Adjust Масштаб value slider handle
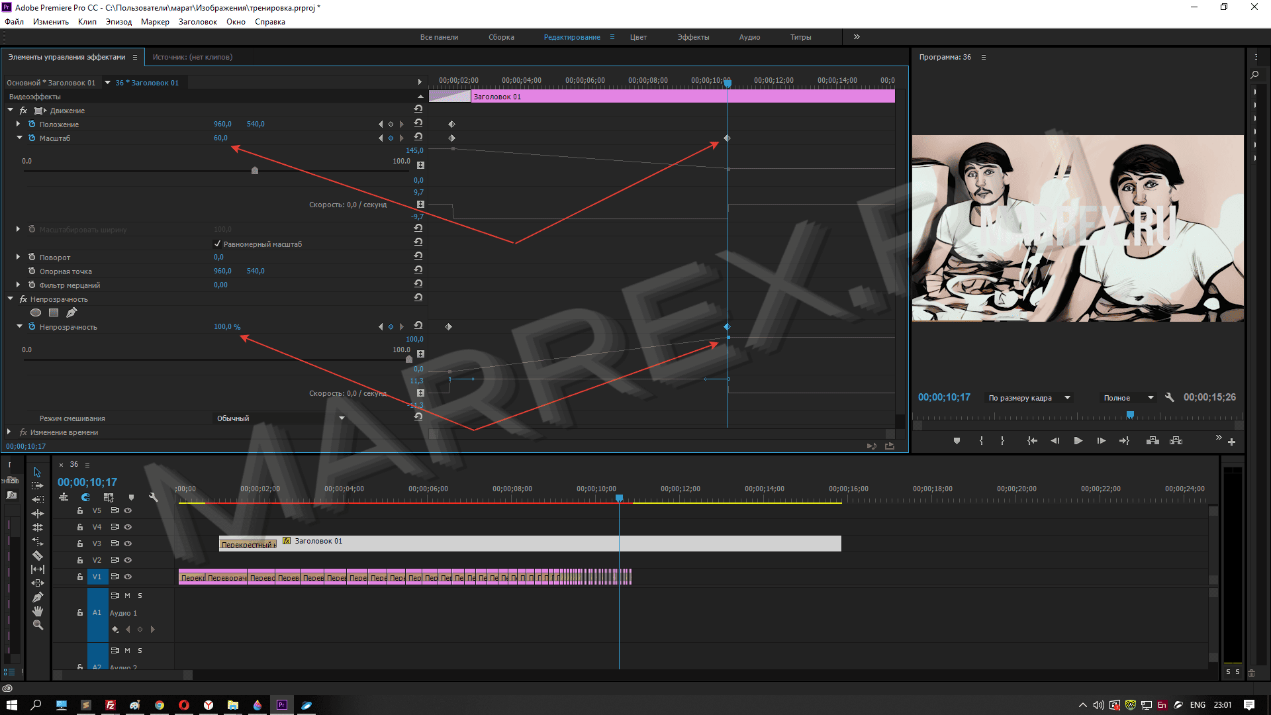 (255, 170)
